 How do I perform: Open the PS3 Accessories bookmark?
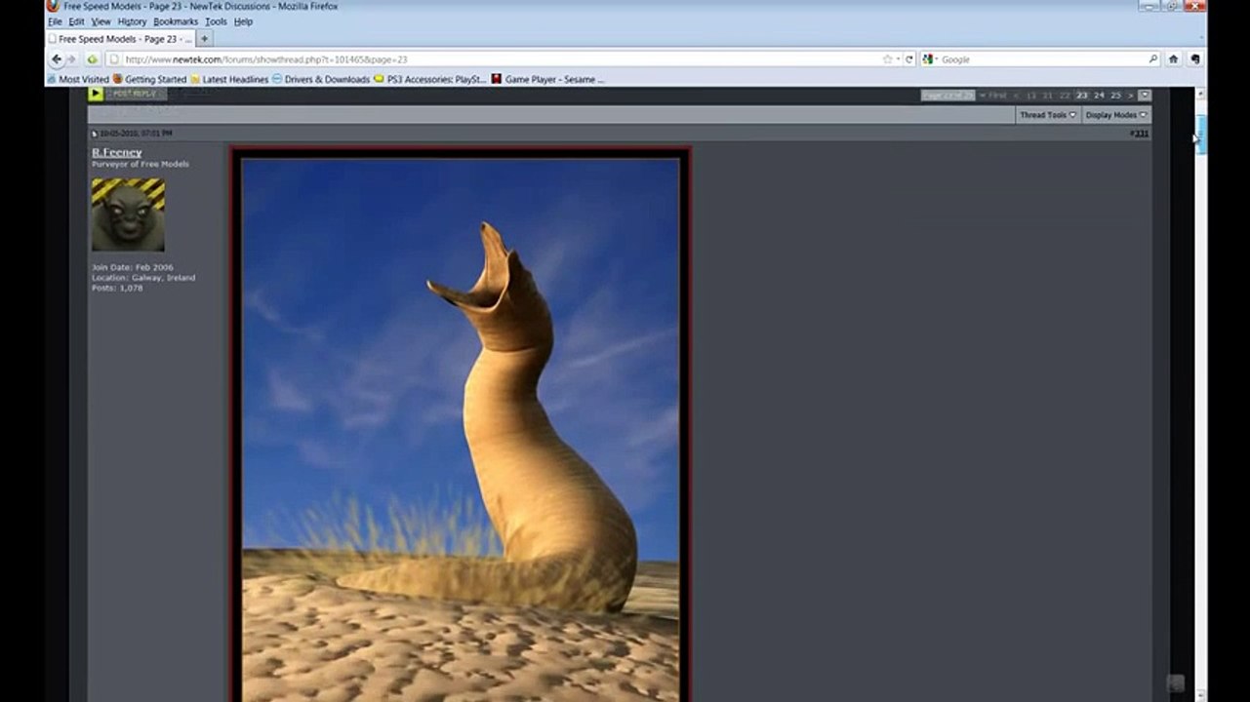click(x=429, y=79)
